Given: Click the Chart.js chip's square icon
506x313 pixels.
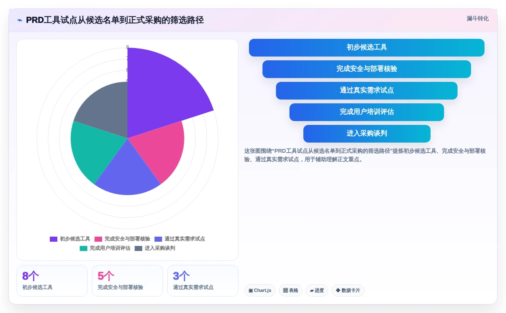Looking at the screenshot, I should click(251, 291).
